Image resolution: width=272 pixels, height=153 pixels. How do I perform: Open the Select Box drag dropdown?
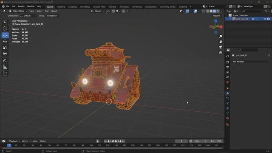coord(53,16)
